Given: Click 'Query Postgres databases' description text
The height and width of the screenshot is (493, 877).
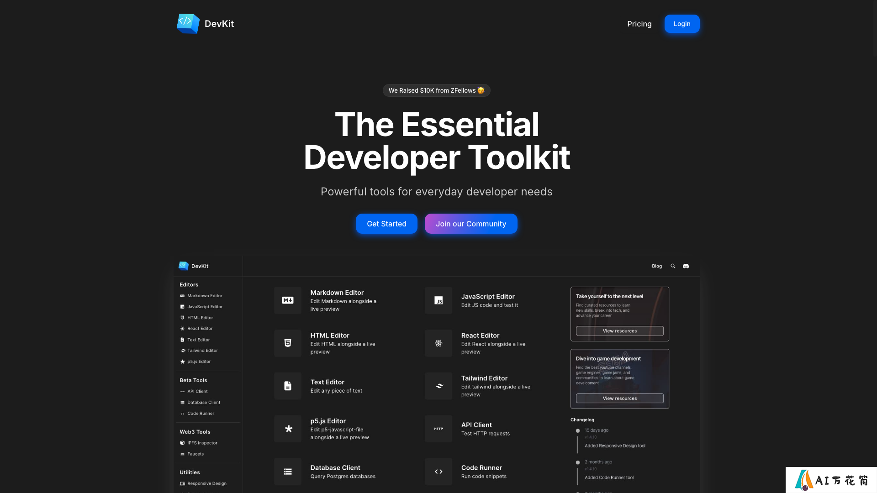Looking at the screenshot, I should click(x=343, y=477).
